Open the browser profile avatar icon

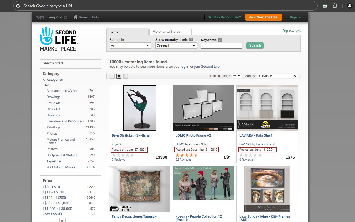pos(349,6)
